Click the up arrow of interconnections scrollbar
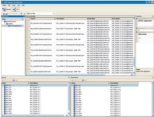This screenshot has width=154, height=117. point(134,18)
